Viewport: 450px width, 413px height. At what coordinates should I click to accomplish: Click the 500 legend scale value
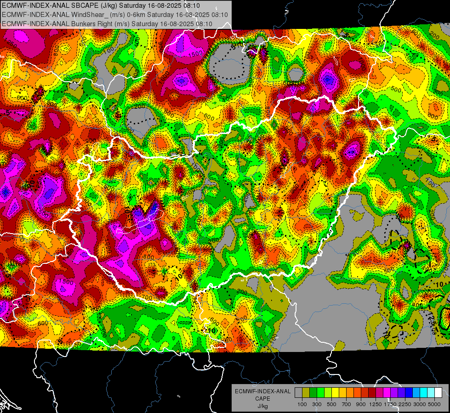(331, 404)
